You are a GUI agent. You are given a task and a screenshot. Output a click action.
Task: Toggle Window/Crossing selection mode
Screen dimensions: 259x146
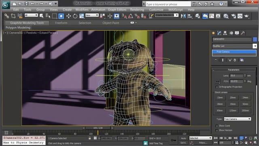[x=61, y=16]
